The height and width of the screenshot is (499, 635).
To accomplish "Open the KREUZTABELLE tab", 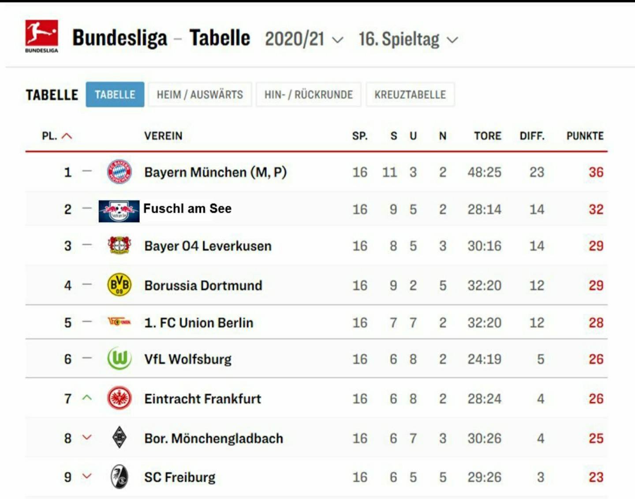I will click(410, 94).
